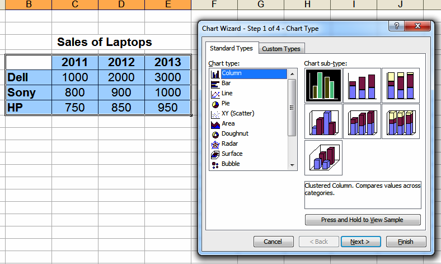Switch to the Custom Types tab
The height and width of the screenshot is (264, 441).
click(281, 49)
